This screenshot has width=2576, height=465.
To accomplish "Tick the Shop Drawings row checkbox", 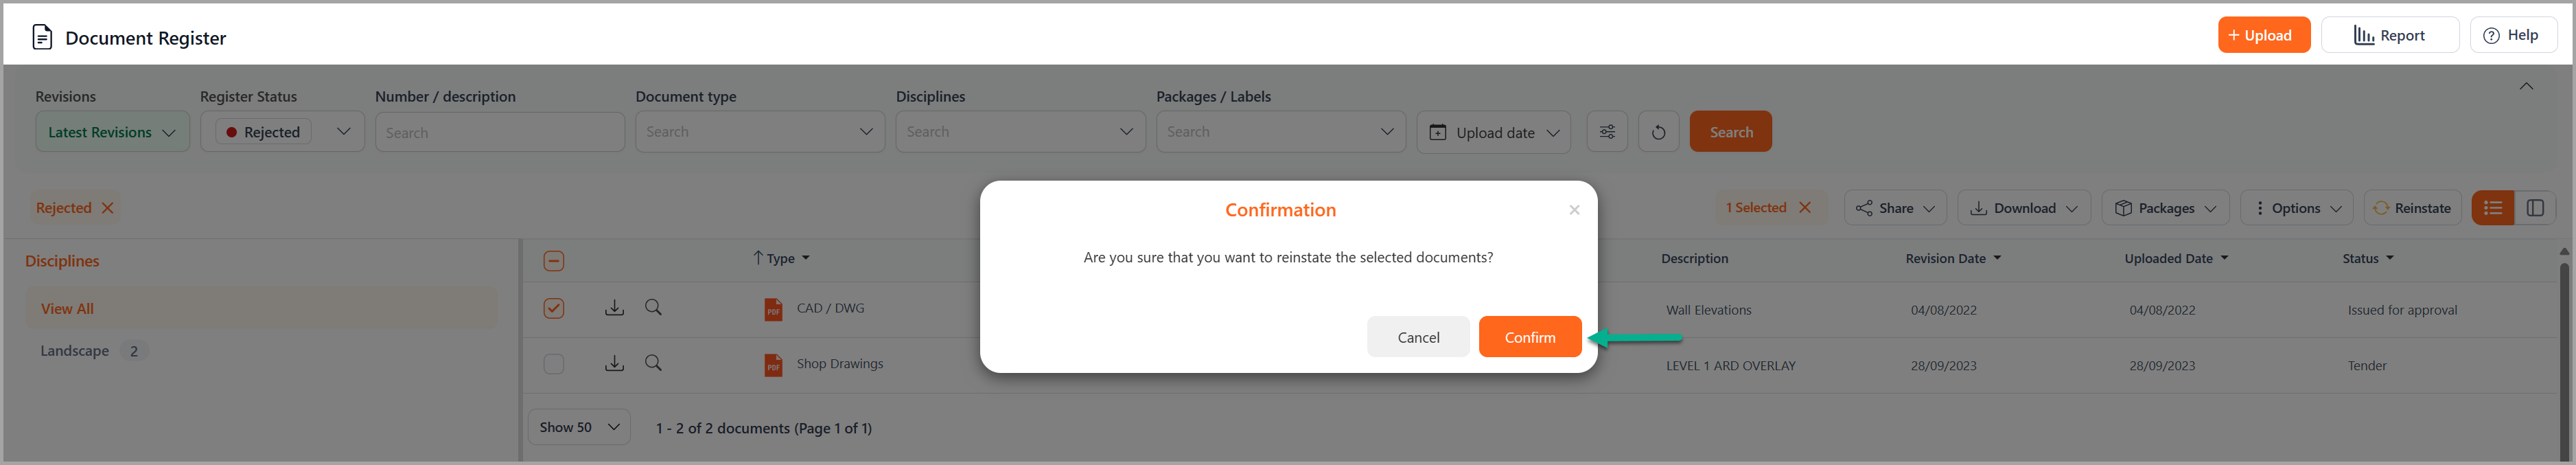I will point(554,364).
